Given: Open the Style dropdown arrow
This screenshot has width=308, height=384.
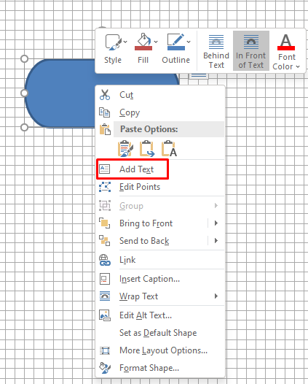Looking at the screenshot, I should pos(125,42).
